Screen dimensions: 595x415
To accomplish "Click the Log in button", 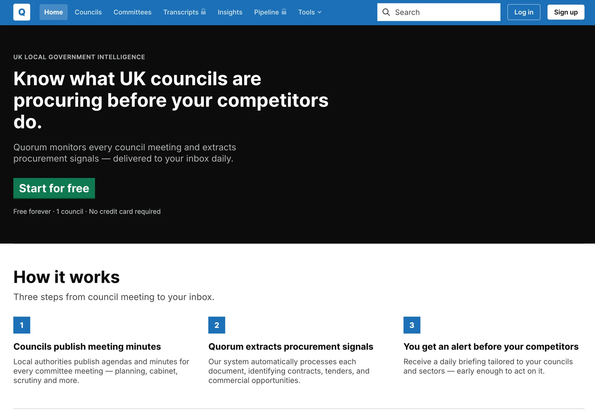I will click(x=524, y=12).
